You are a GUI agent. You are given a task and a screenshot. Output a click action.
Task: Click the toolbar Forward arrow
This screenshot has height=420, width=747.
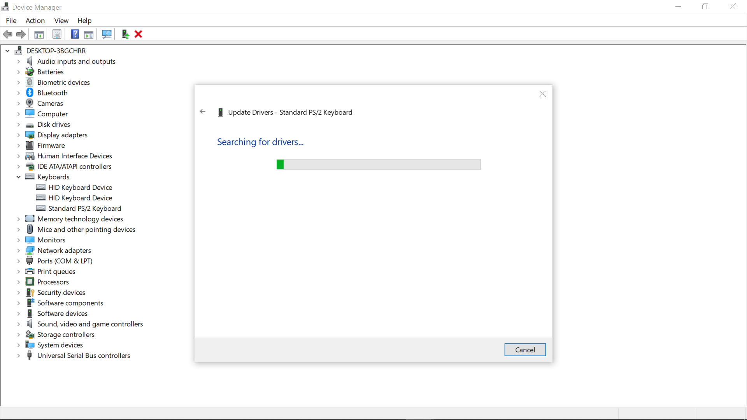coord(21,34)
